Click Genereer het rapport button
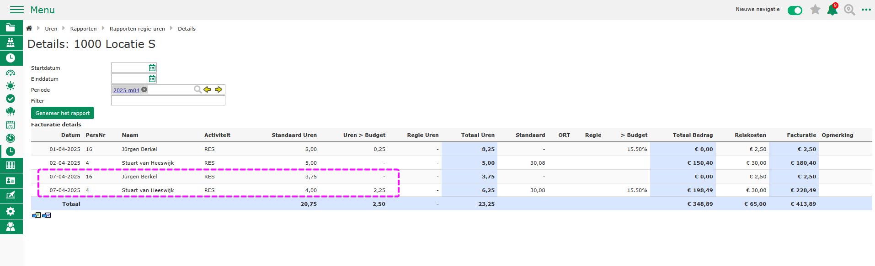Viewport: 875px width, 266px height. pos(63,113)
